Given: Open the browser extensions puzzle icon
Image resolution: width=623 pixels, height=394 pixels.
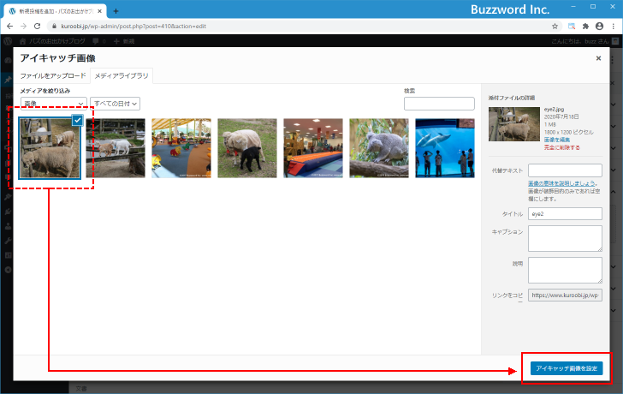Looking at the screenshot, I should click(585, 27).
